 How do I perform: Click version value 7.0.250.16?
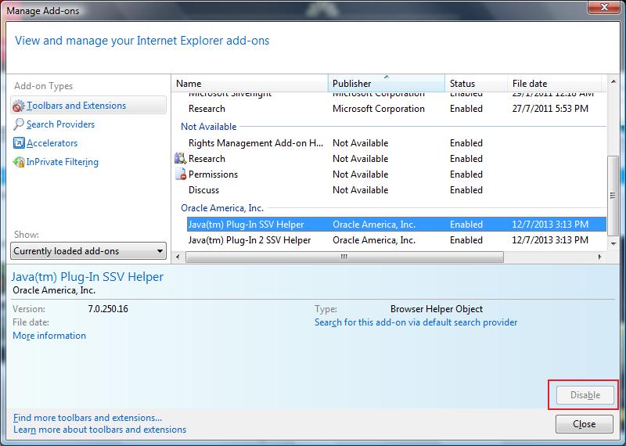[108, 309]
